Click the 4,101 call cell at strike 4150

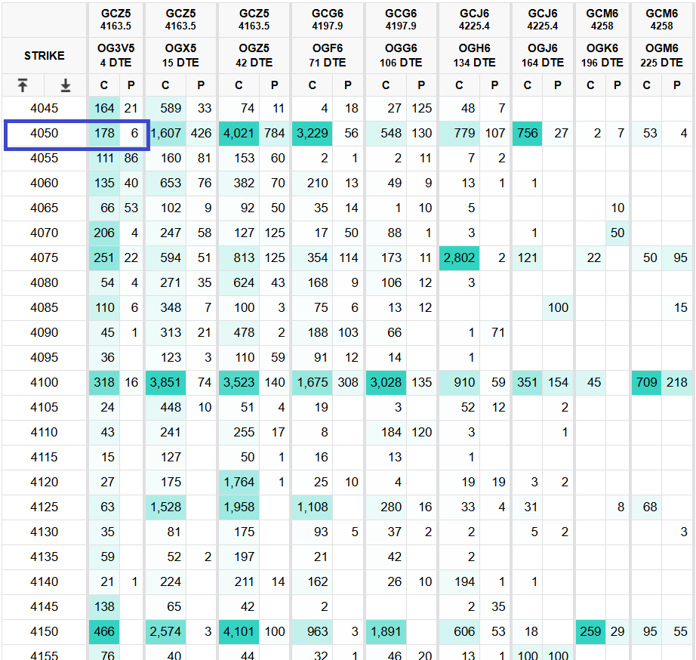[x=239, y=632]
